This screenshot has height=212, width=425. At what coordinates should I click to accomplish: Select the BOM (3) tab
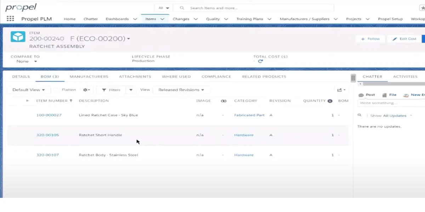[x=50, y=77]
